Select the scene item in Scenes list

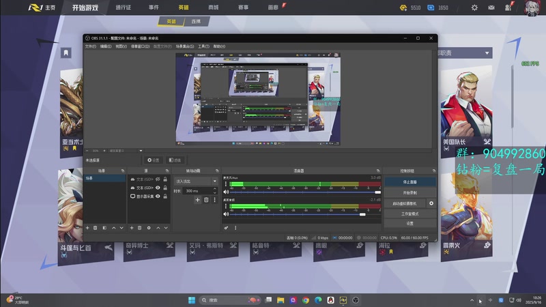pos(104,178)
